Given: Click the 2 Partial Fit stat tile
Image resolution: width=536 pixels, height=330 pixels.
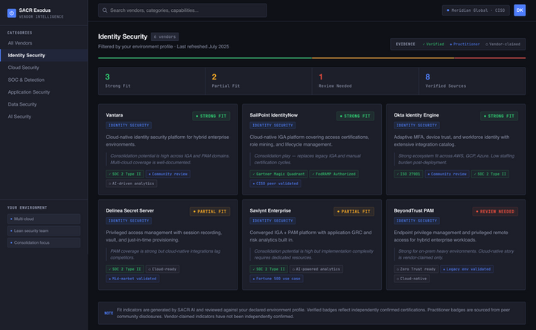Looking at the screenshot, I should point(258,81).
